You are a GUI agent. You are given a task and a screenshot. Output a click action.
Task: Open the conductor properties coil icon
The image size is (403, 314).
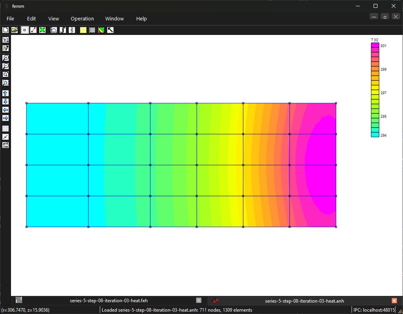point(72,30)
